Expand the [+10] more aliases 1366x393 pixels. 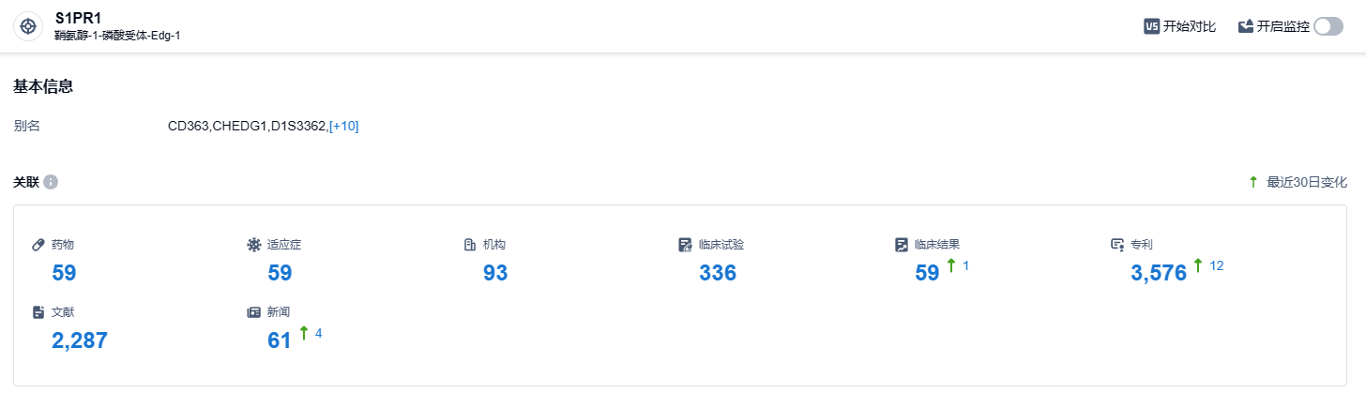pos(343,126)
